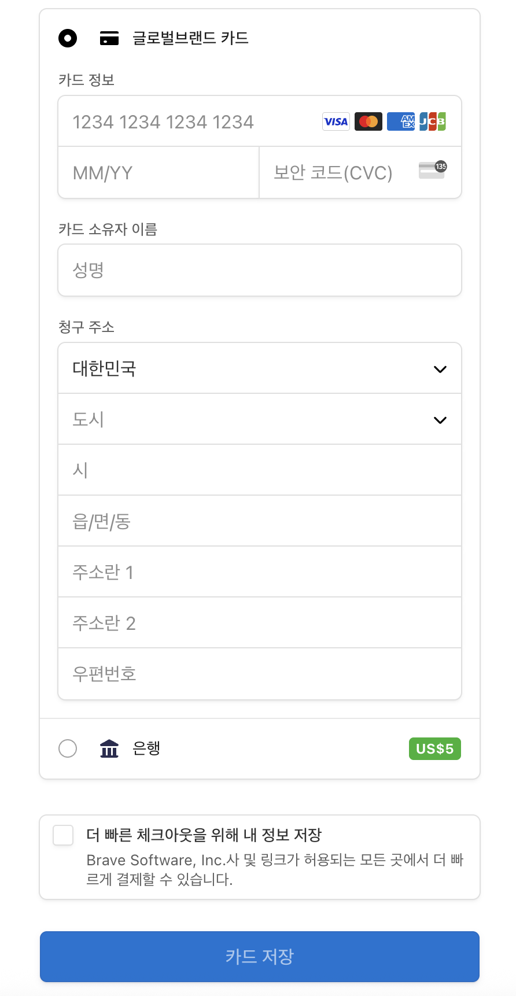Viewport: 516px width, 996px height.
Task: Click the CVC card hint icon
Action: tap(433, 169)
